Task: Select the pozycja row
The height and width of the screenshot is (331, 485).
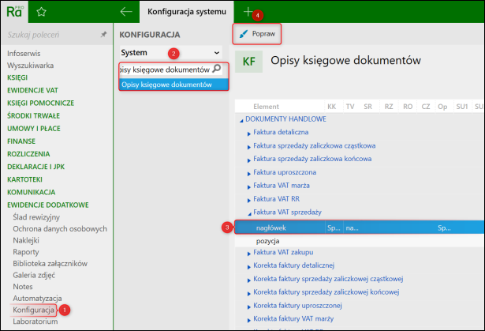Action: pos(360,241)
